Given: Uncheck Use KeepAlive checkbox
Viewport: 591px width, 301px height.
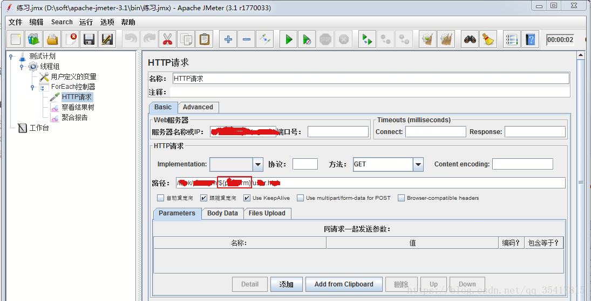Looking at the screenshot, I should click(247, 198).
